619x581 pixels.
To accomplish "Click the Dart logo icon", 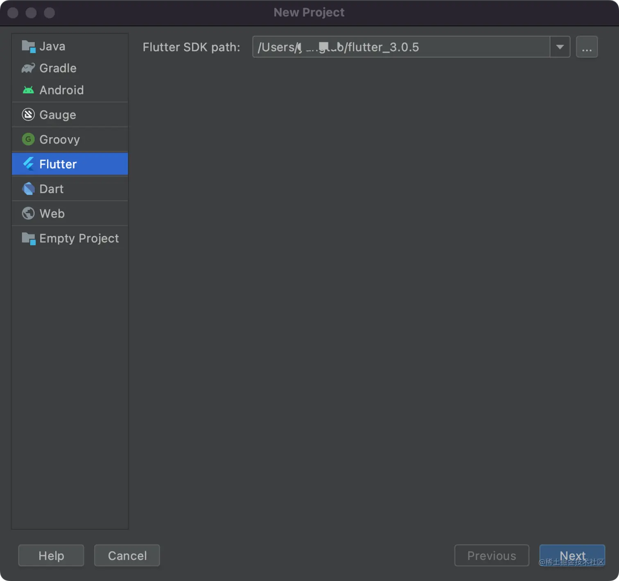I will pos(28,189).
